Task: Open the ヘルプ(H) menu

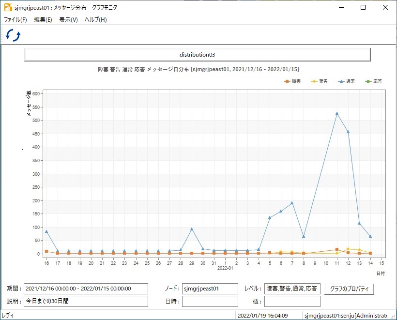Action: (x=96, y=20)
